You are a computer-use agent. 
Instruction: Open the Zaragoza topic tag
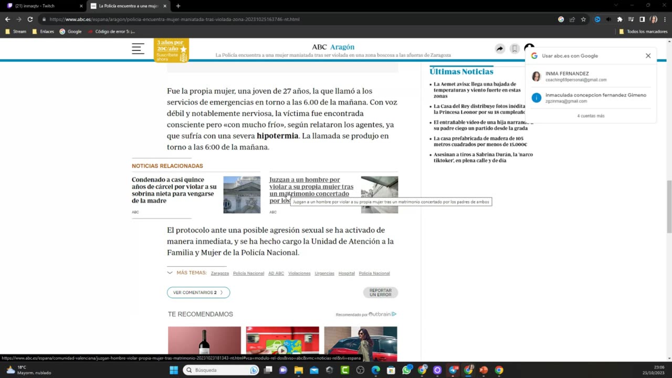[x=220, y=274]
